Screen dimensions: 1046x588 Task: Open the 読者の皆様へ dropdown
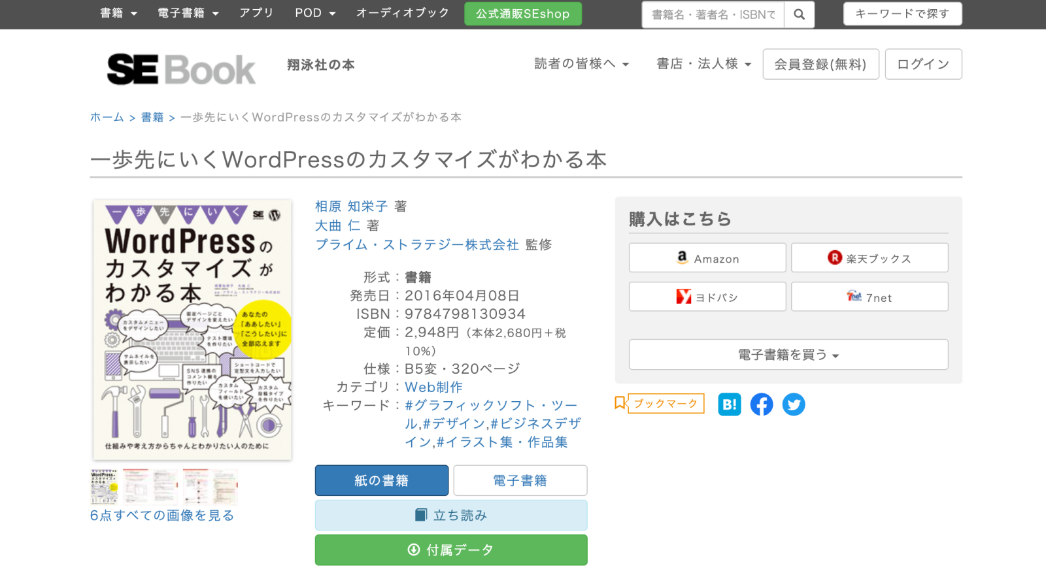[582, 64]
